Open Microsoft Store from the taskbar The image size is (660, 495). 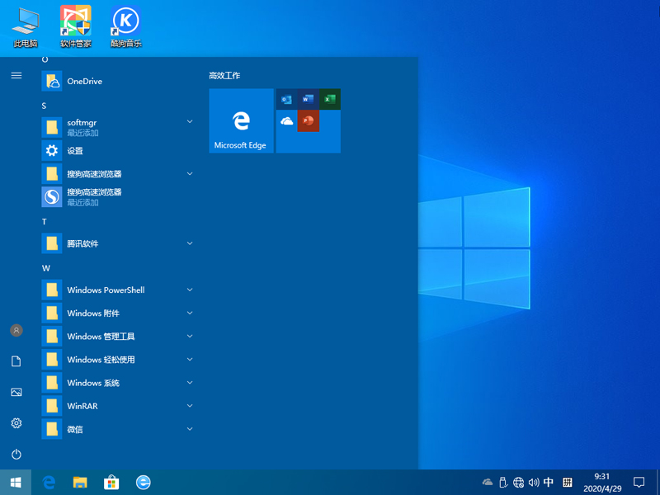tap(111, 482)
